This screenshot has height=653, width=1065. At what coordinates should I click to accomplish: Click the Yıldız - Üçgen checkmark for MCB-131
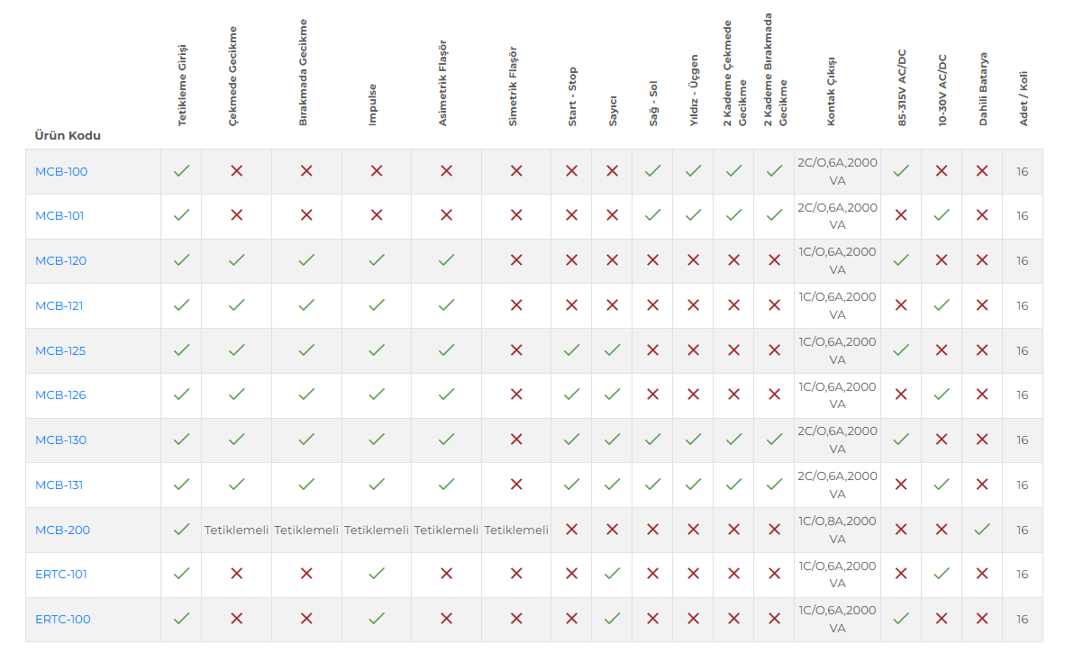(x=693, y=485)
